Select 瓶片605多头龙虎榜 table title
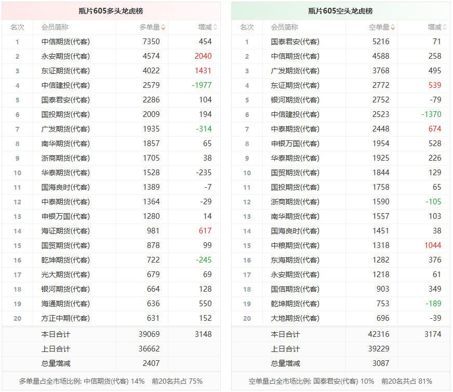453x392 pixels. pyautogui.click(x=111, y=11)
